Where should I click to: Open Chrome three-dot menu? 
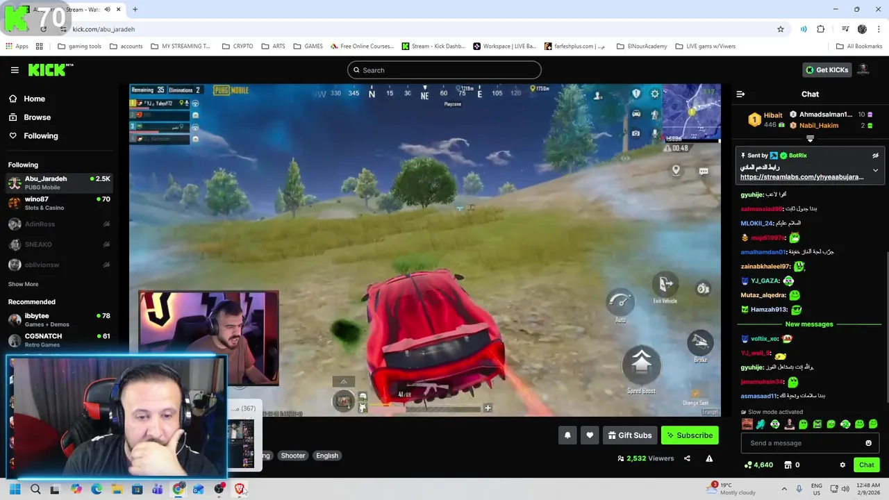coord(879,29)
